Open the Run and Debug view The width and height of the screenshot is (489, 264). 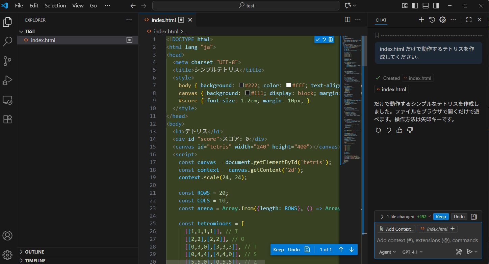7,80
